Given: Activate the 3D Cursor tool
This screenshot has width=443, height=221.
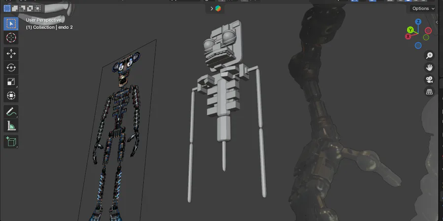Looking at the screenshot, I should (11, 37).
